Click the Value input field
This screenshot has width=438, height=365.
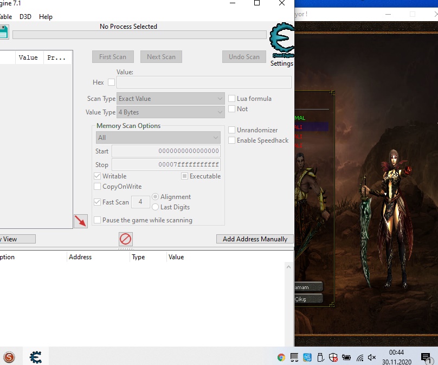(x=204, y=82)
